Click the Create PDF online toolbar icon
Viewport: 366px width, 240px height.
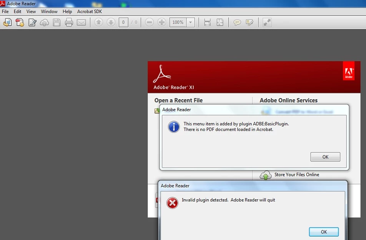point(20,22)
